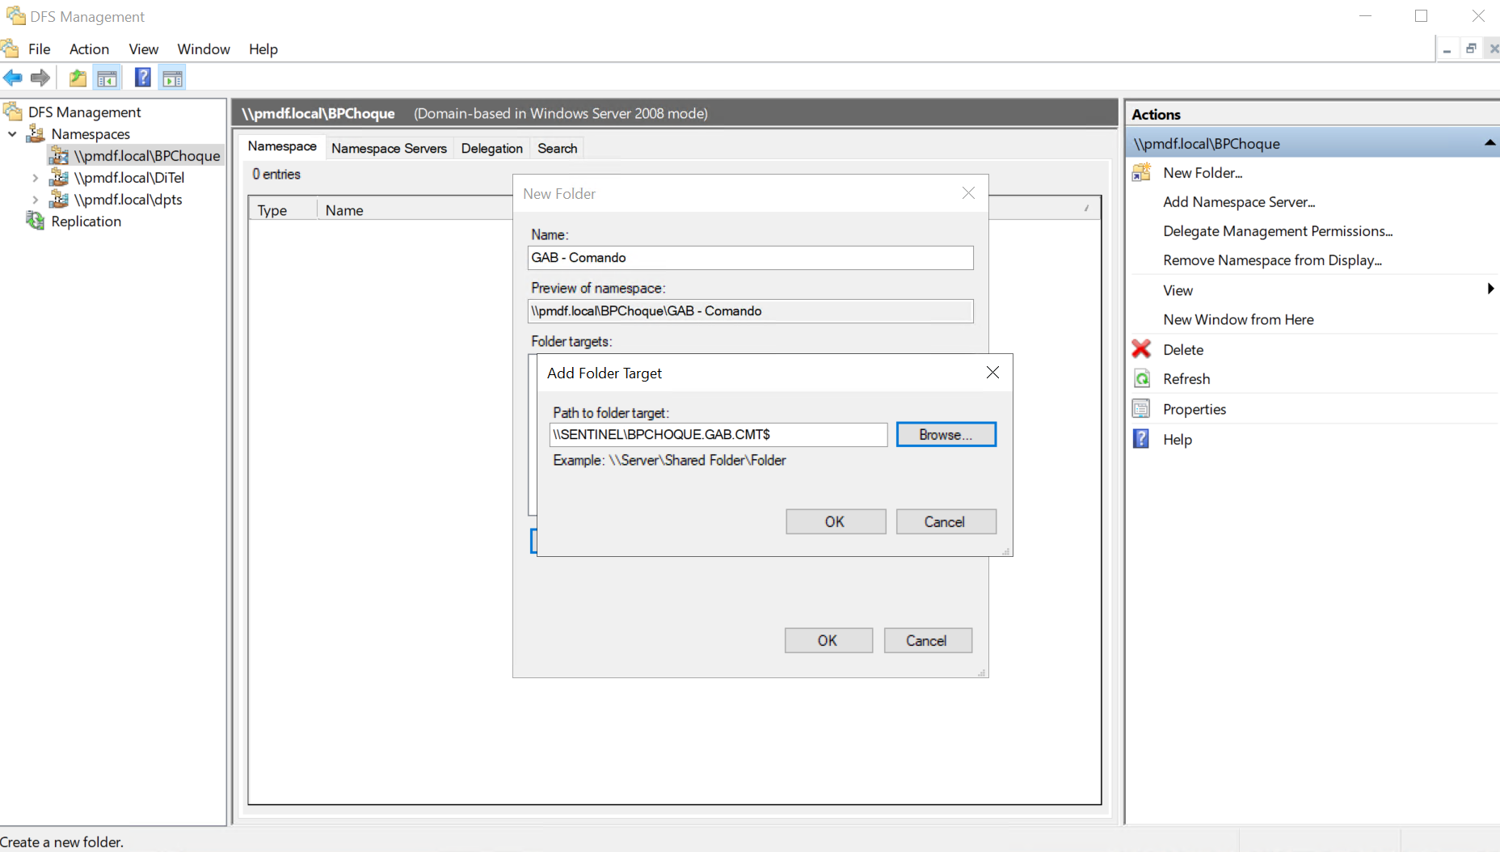Screen dimensions: 1500x852
Task: Close the Add Folder Target dialog
Action: click(992, 373)
